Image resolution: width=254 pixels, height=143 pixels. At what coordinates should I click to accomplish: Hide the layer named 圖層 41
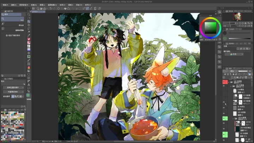(224, 114)
